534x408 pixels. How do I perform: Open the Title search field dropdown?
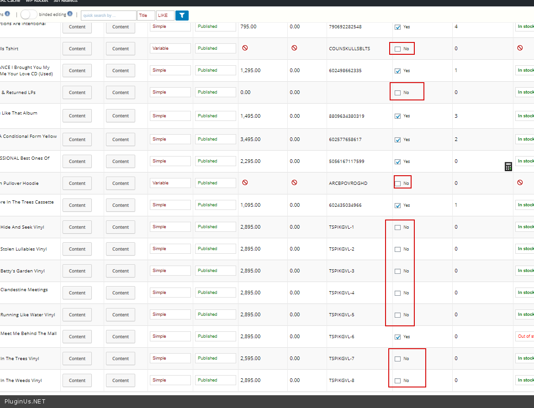point(146,16)
